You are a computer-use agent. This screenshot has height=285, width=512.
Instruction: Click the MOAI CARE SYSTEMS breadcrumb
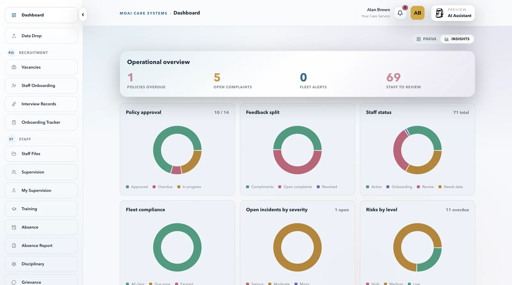pyautogui.click(x=143, y=13)
